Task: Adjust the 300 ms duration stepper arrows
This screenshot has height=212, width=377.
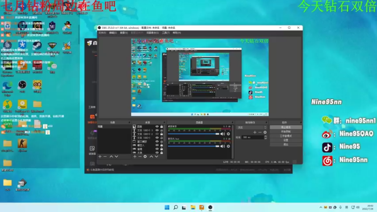Action: tap(265, 137)
